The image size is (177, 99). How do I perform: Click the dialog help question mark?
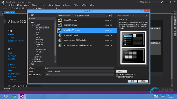[142, 11]
